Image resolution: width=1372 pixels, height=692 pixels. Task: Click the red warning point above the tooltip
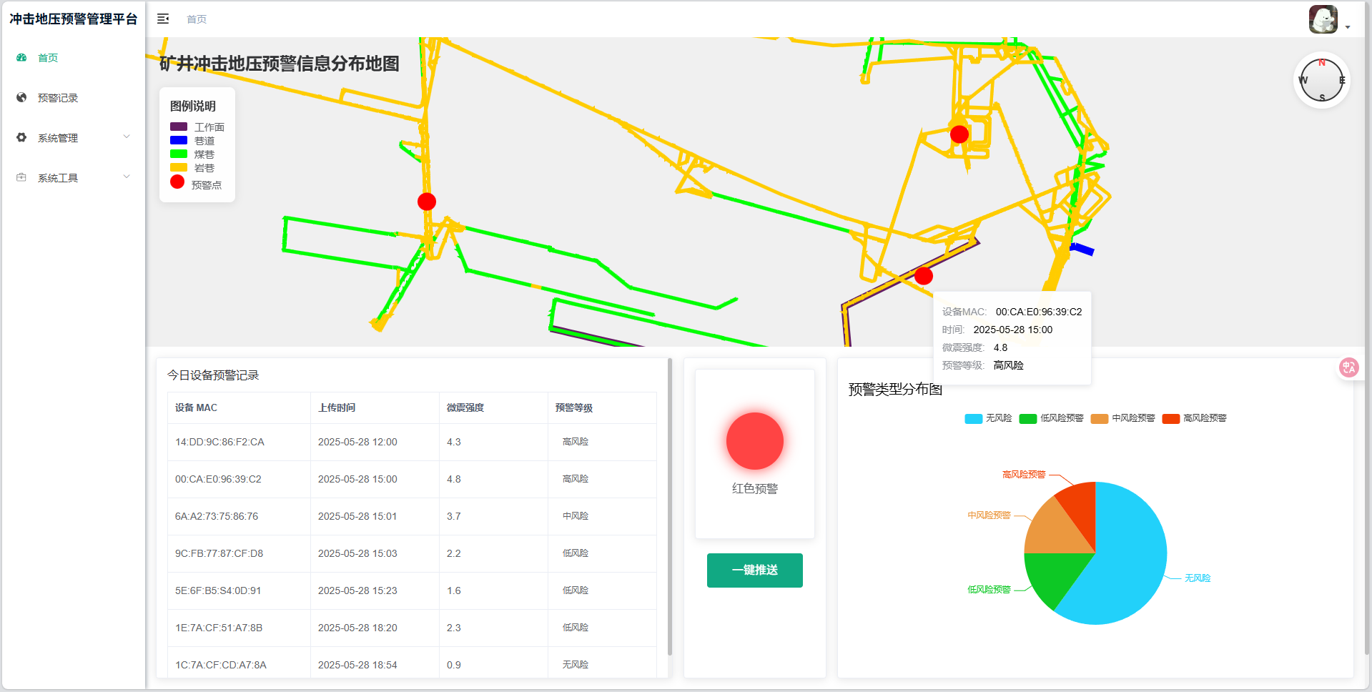click(924, 275)
